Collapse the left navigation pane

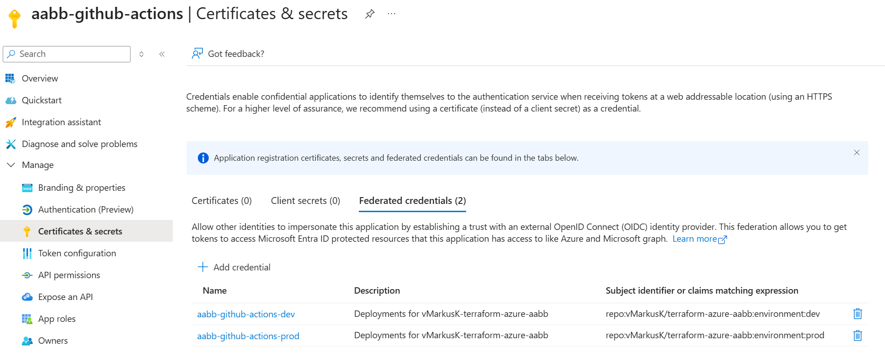pyautogui.click(x=162, y=54)
